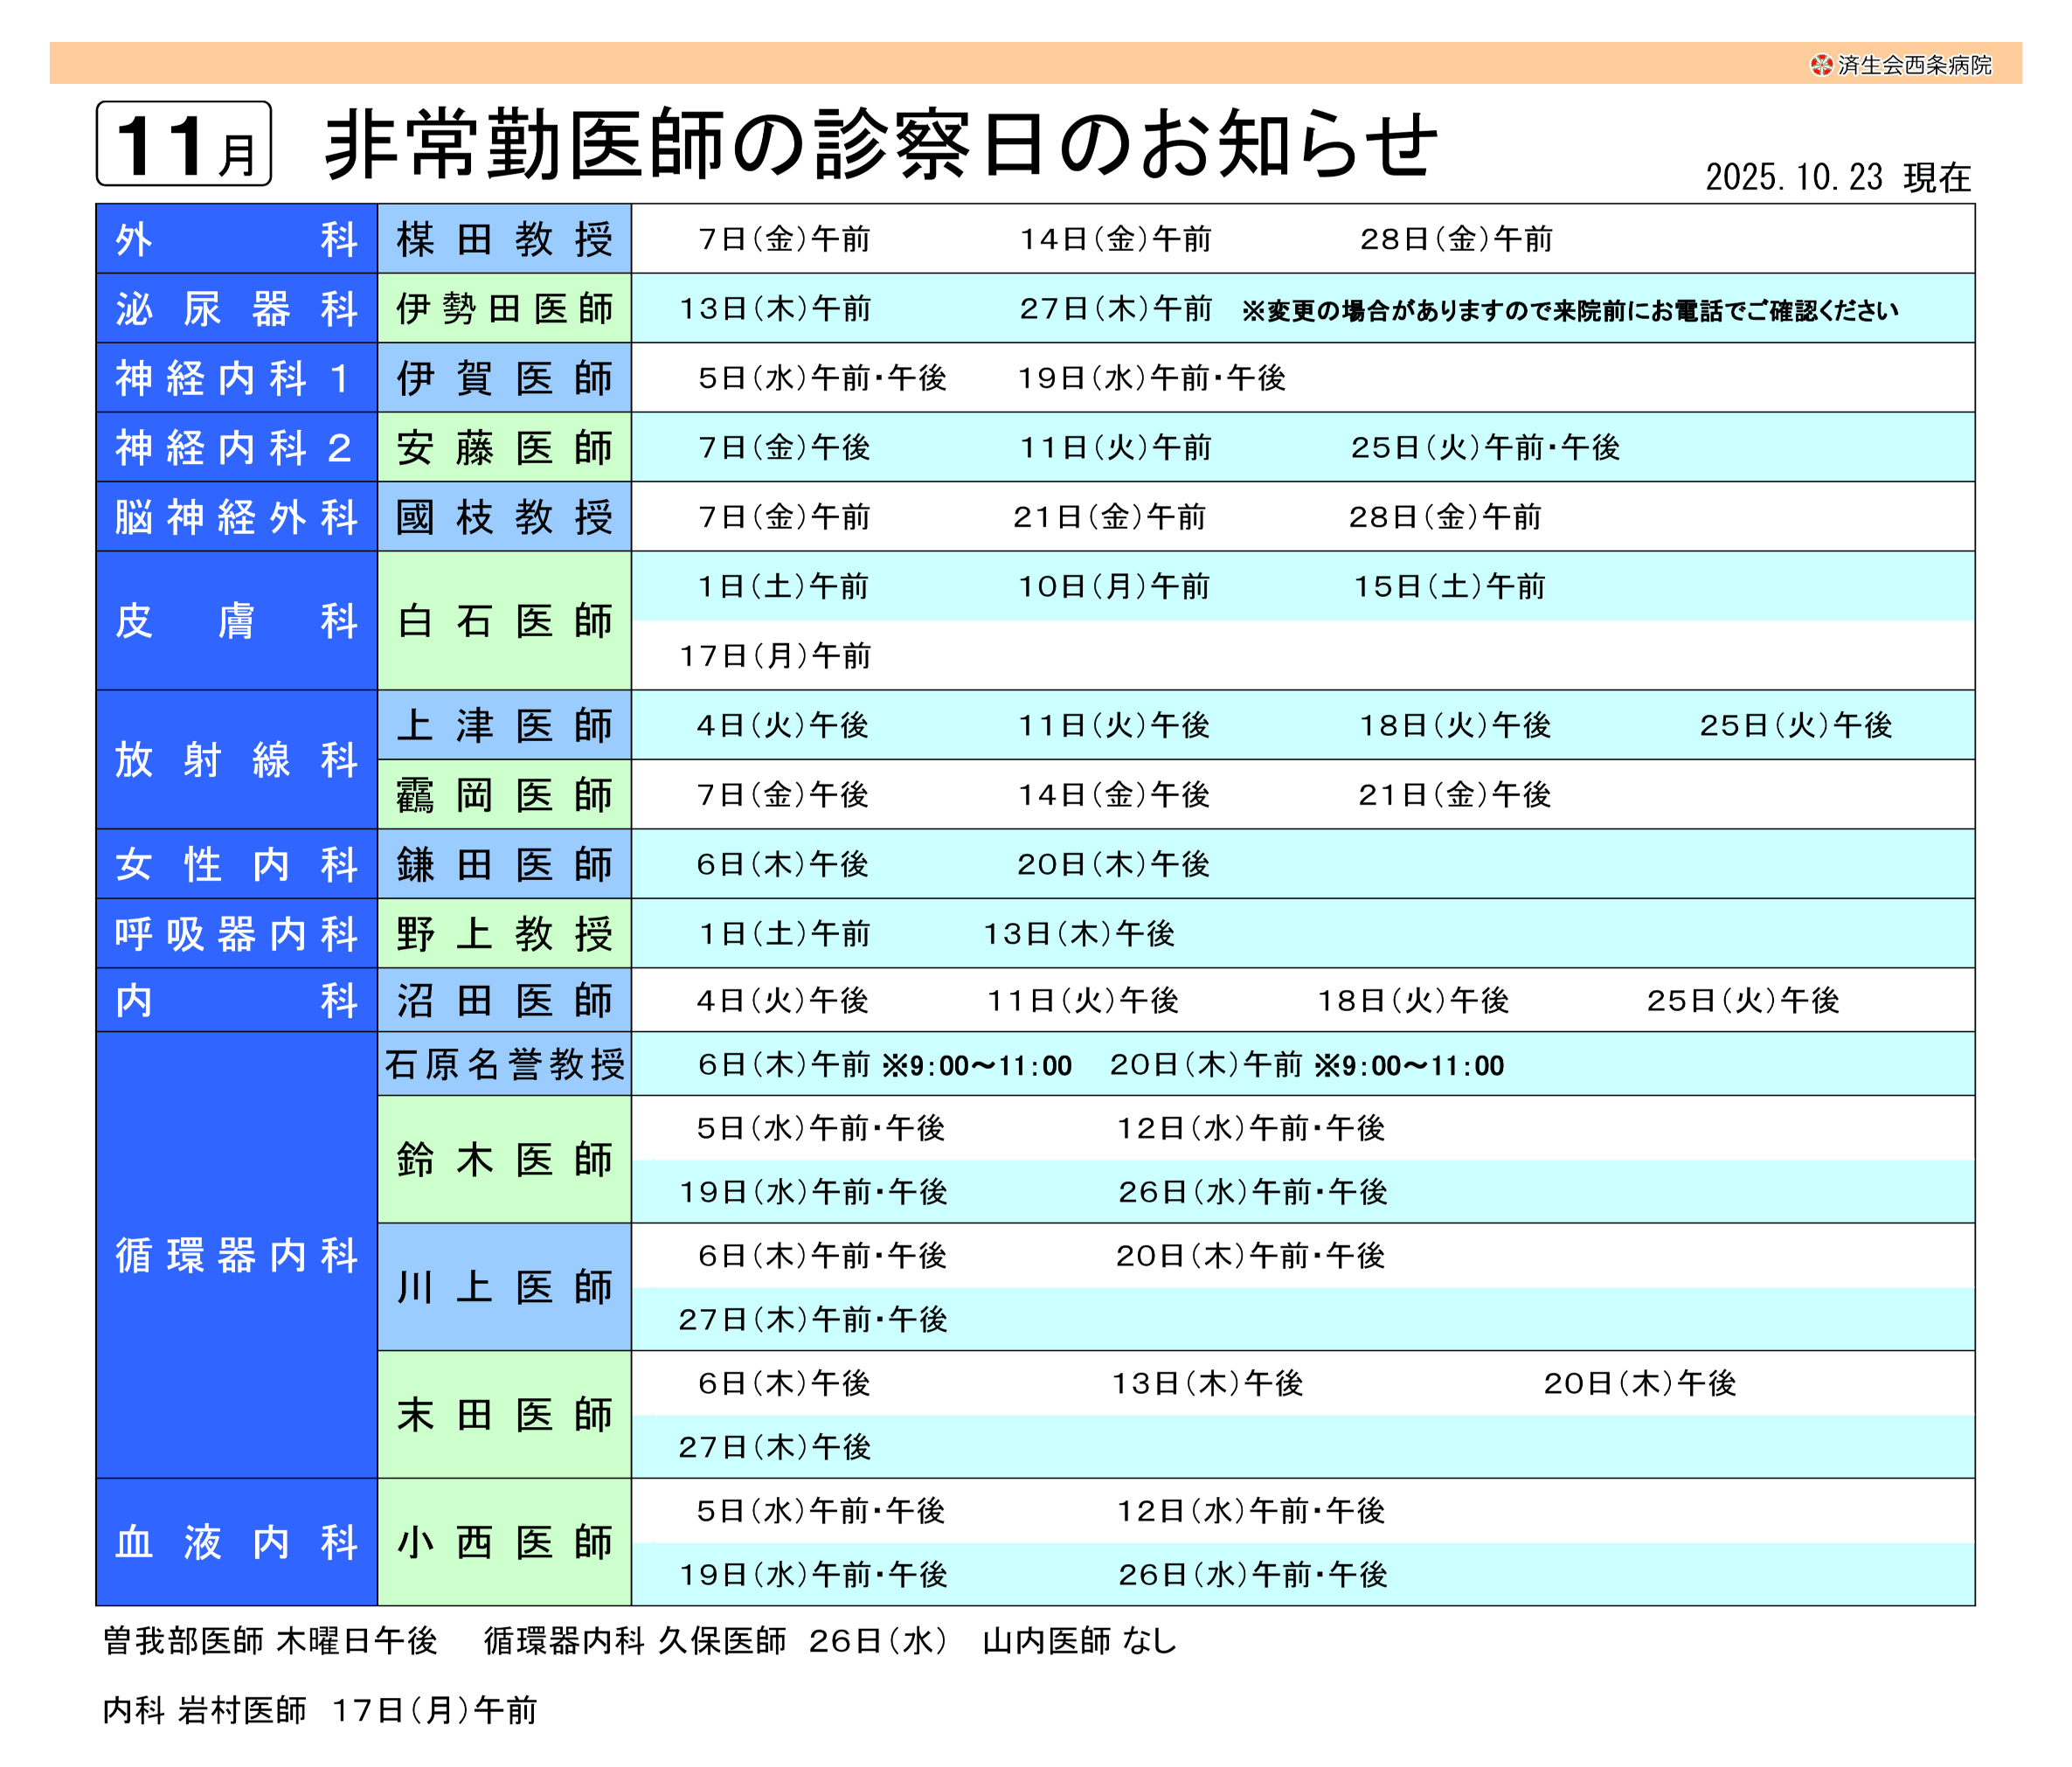Click 鎌田医師 under 女性内科
This screenshot has width=2072, height=1767.
point(504,864)
